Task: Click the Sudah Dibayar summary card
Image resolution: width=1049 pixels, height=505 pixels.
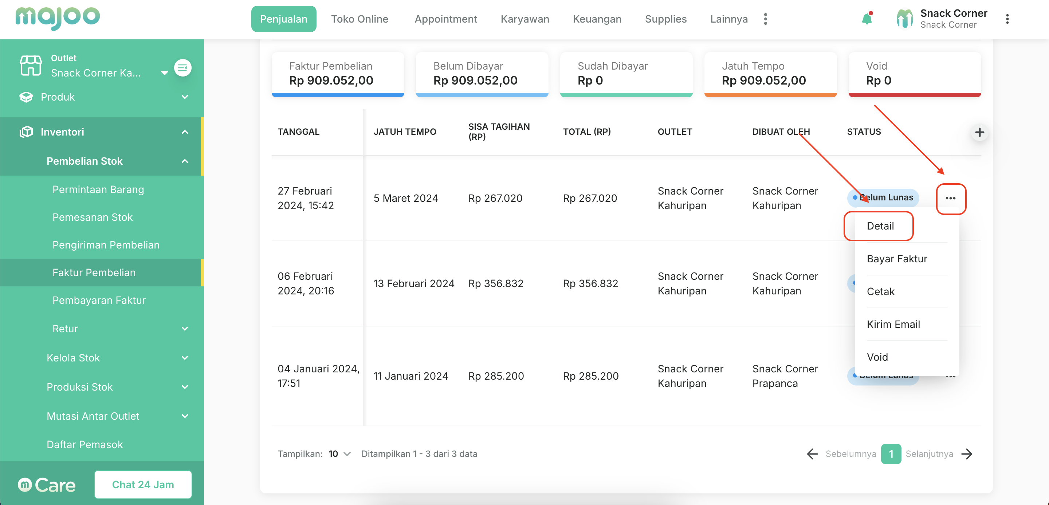Action: pos(626,74)
